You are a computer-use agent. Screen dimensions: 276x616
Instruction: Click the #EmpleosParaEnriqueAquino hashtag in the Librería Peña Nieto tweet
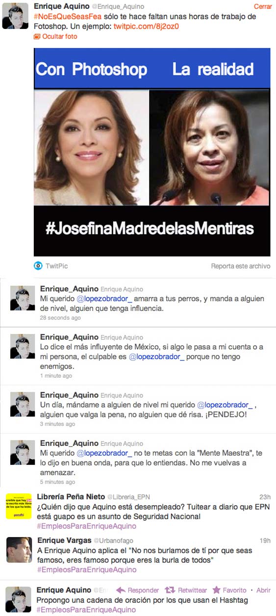click(x=87, y=526)
